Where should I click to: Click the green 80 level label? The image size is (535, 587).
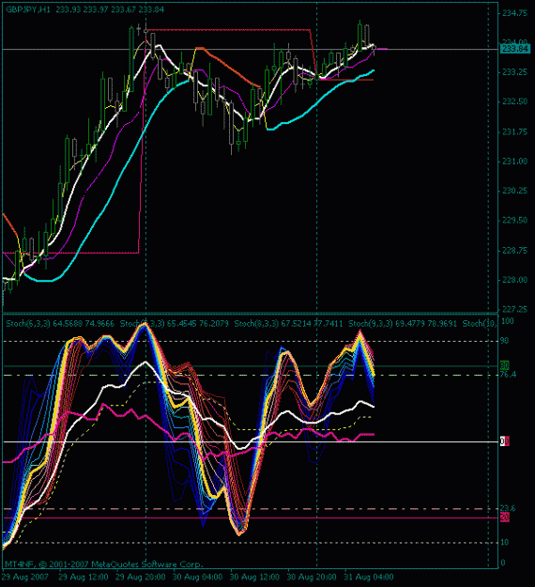click(x=505, y=365)
